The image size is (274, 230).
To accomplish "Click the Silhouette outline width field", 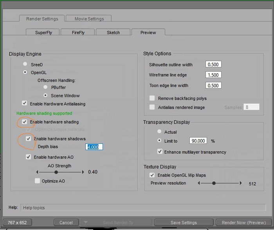I will tap(213, 65).
